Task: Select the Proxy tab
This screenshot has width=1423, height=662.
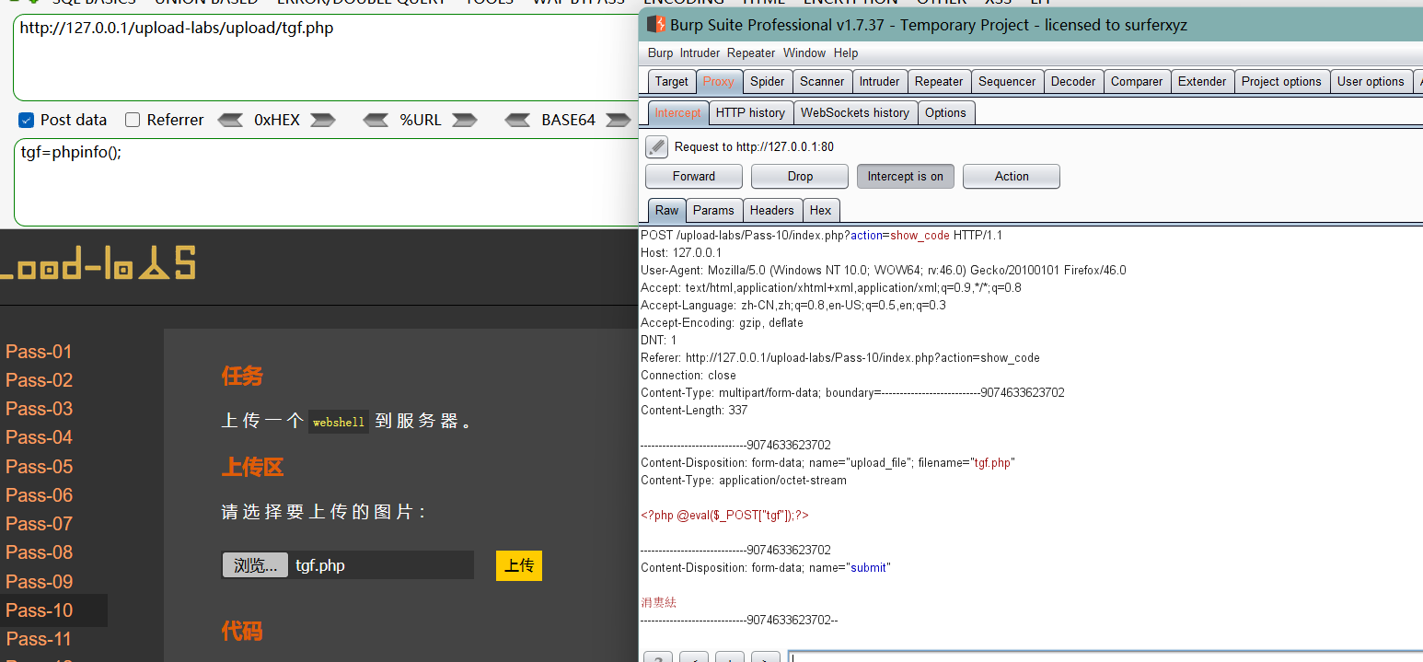Action: pyautogui.click(x=719, y=81)
